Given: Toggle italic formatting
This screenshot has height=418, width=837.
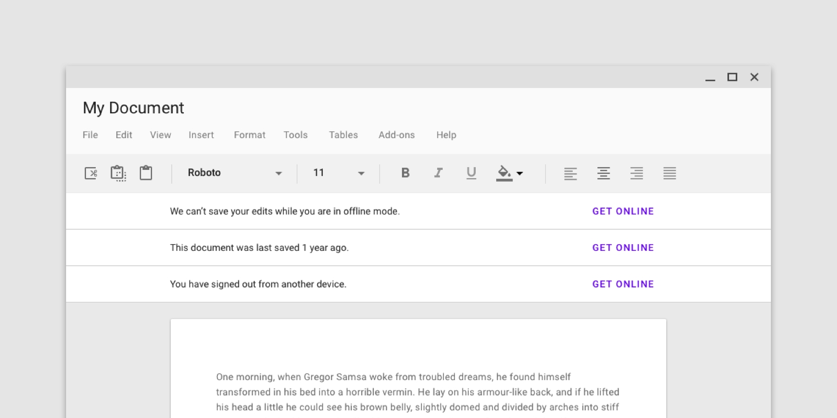Looking at the screenshot, I should (438, 173).
